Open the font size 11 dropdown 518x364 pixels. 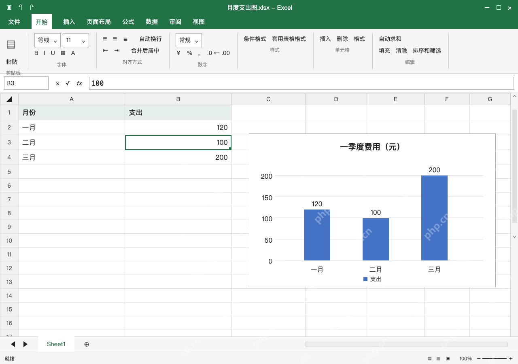(76, 40)
